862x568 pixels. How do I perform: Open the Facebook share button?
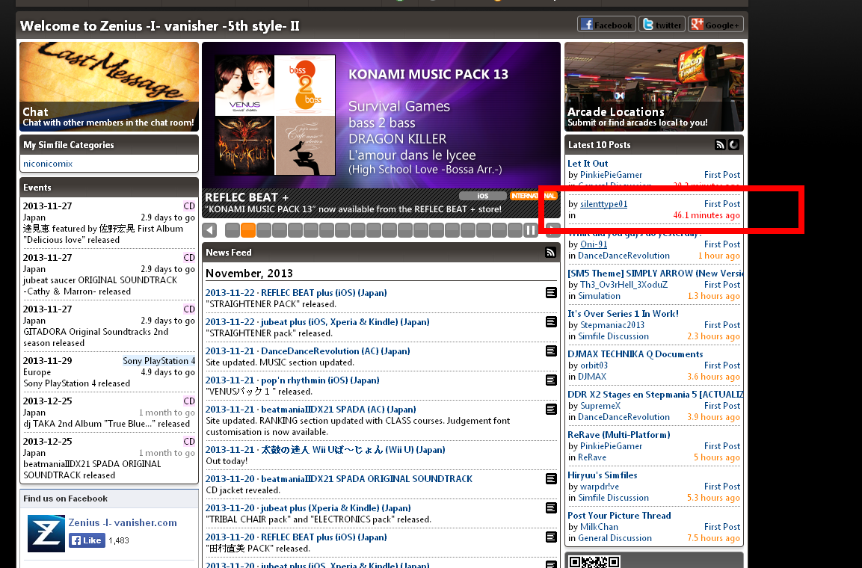point(606,25)
